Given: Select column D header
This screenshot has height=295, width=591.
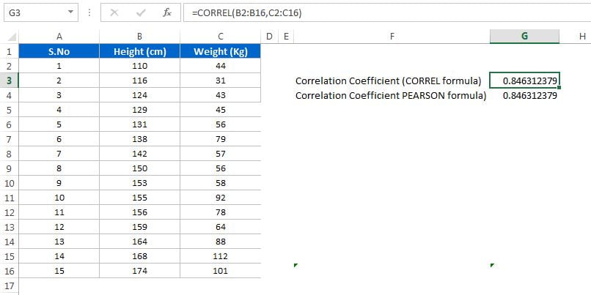Looking at the screenshot, I should pos(269,37).
